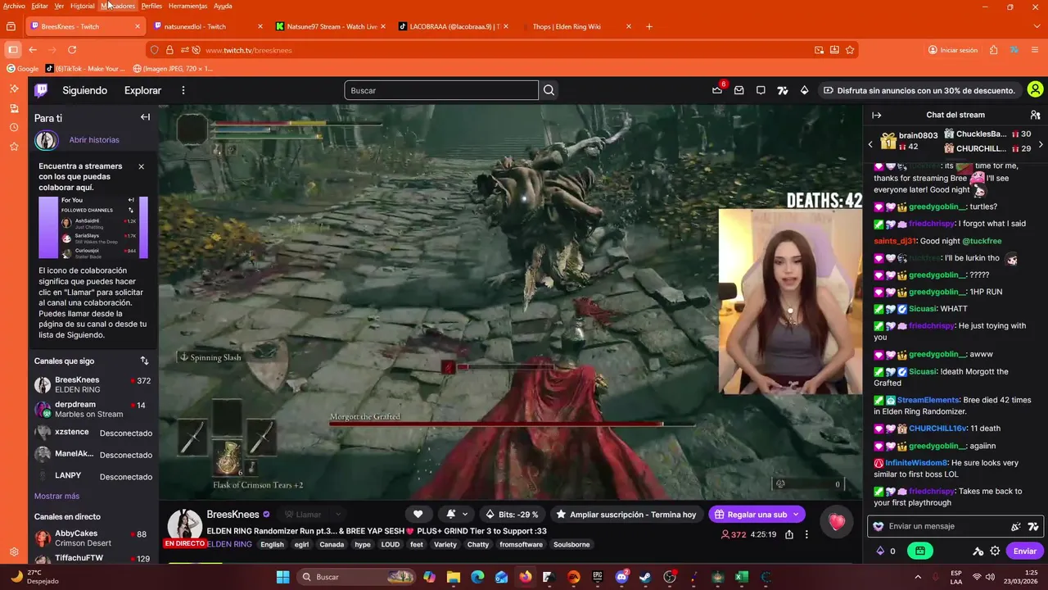Open Regalar una sub dropdown

[x=757, y=514]
